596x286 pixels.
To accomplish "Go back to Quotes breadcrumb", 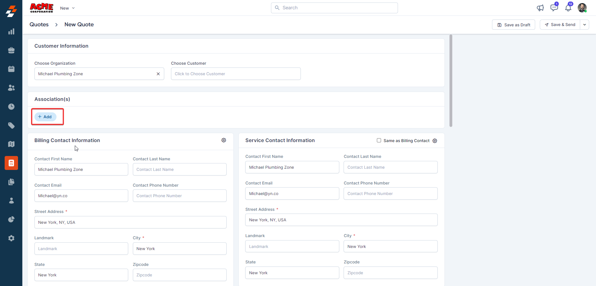I will tap(39, 24).
